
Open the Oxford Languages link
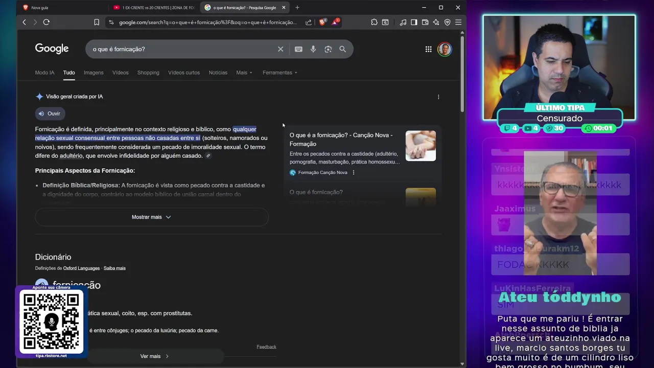[x=81, y=268]
